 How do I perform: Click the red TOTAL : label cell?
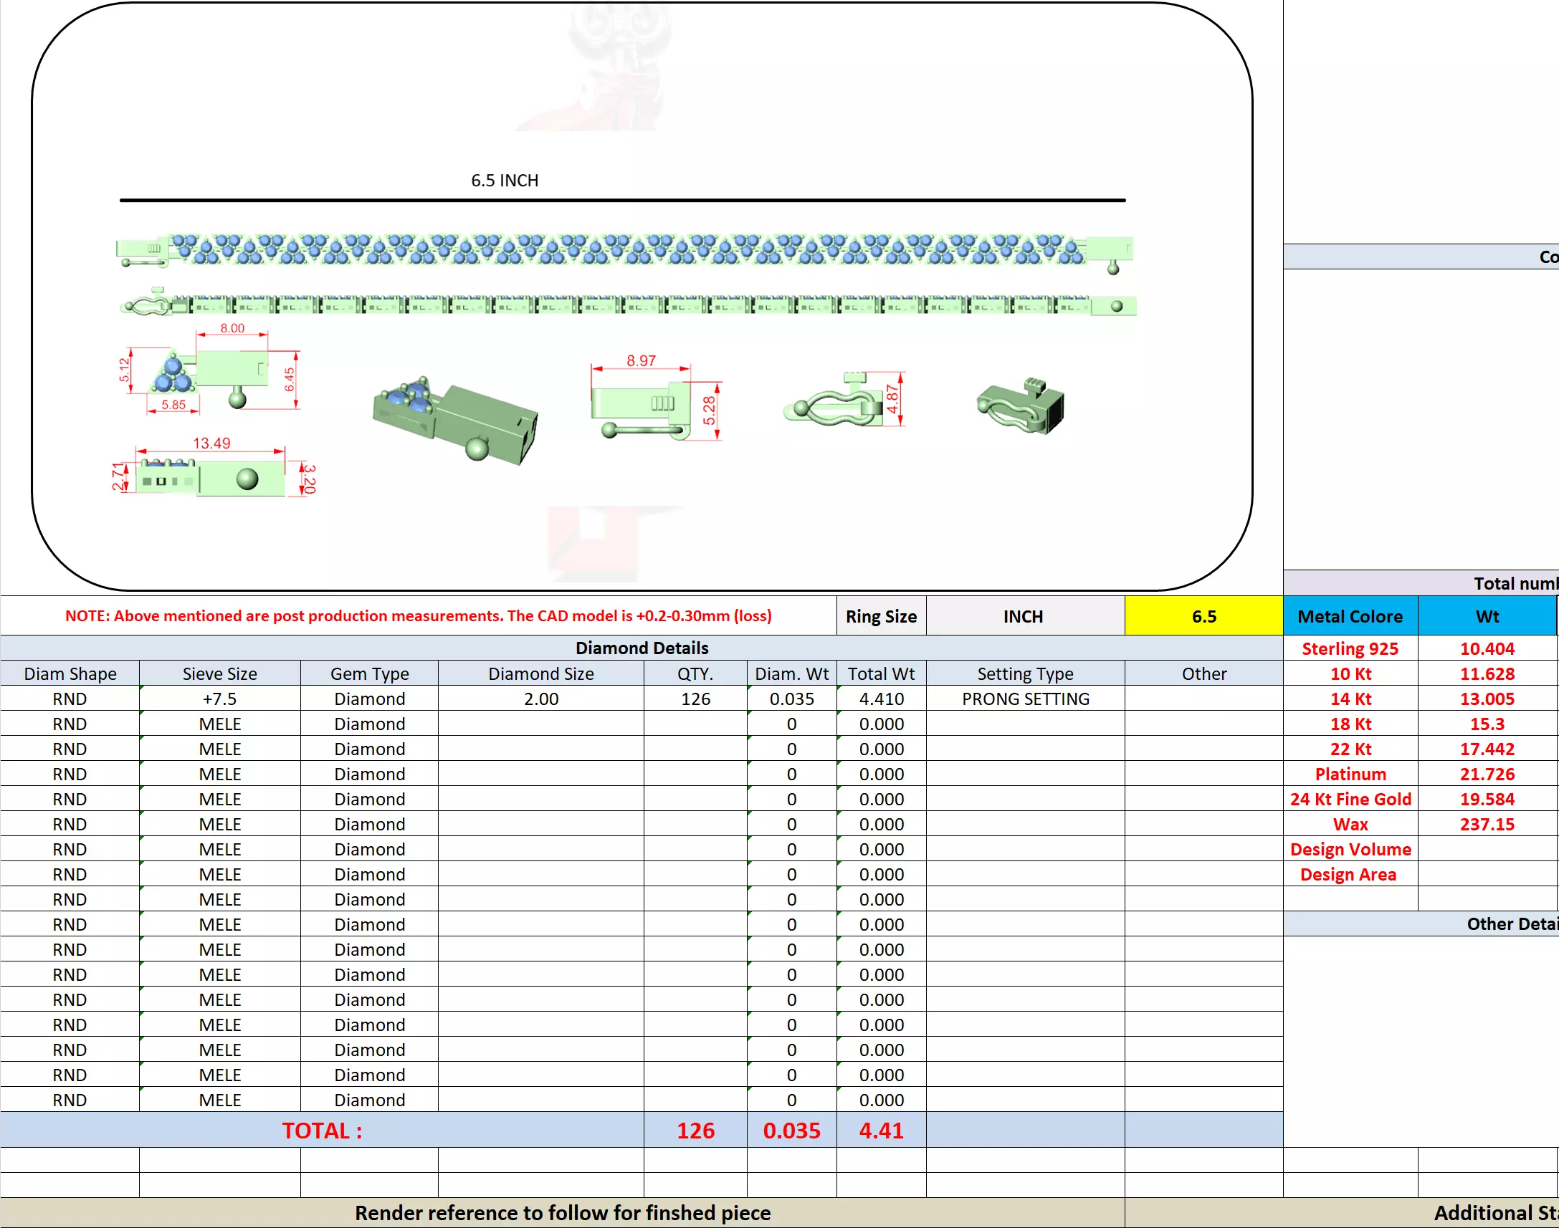click(x=321, y=1131)
